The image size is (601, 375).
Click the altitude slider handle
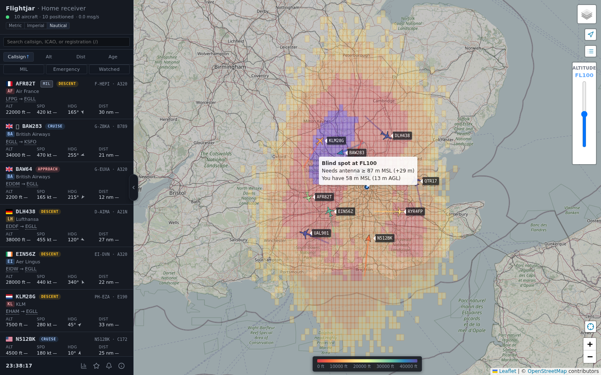[584, 114]
